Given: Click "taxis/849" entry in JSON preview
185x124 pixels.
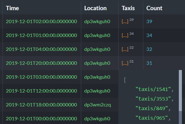Looking at the screenshot, I should 152,108.
